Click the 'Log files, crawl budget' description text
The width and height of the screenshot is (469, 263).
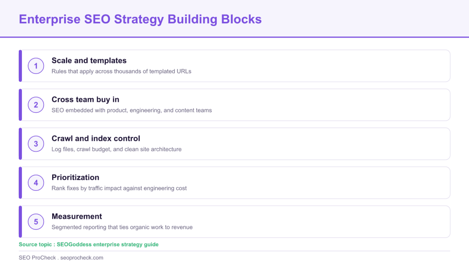tap(116, 149)
